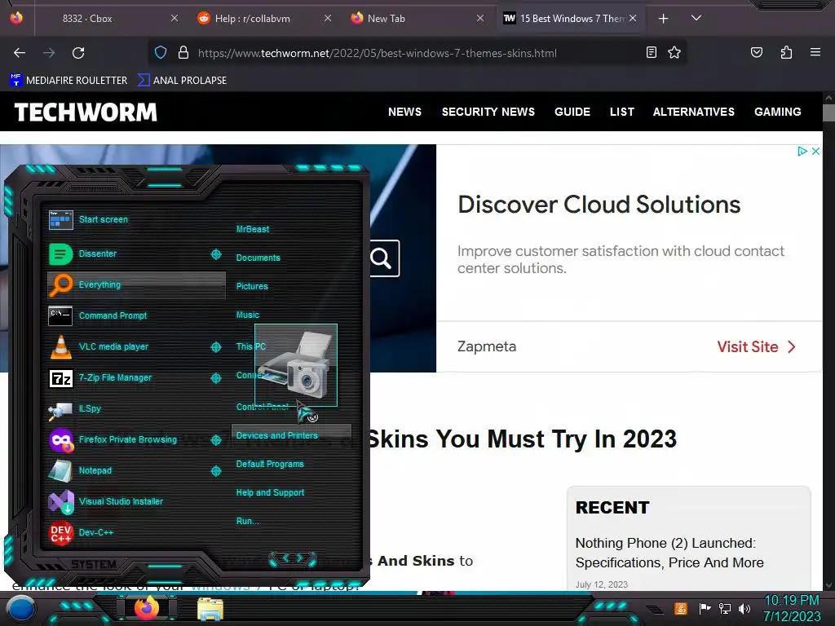Viewport: 835px width, 626px height.
Task: Click the volume speaker tray icon
Action: (x=744, y=608)
